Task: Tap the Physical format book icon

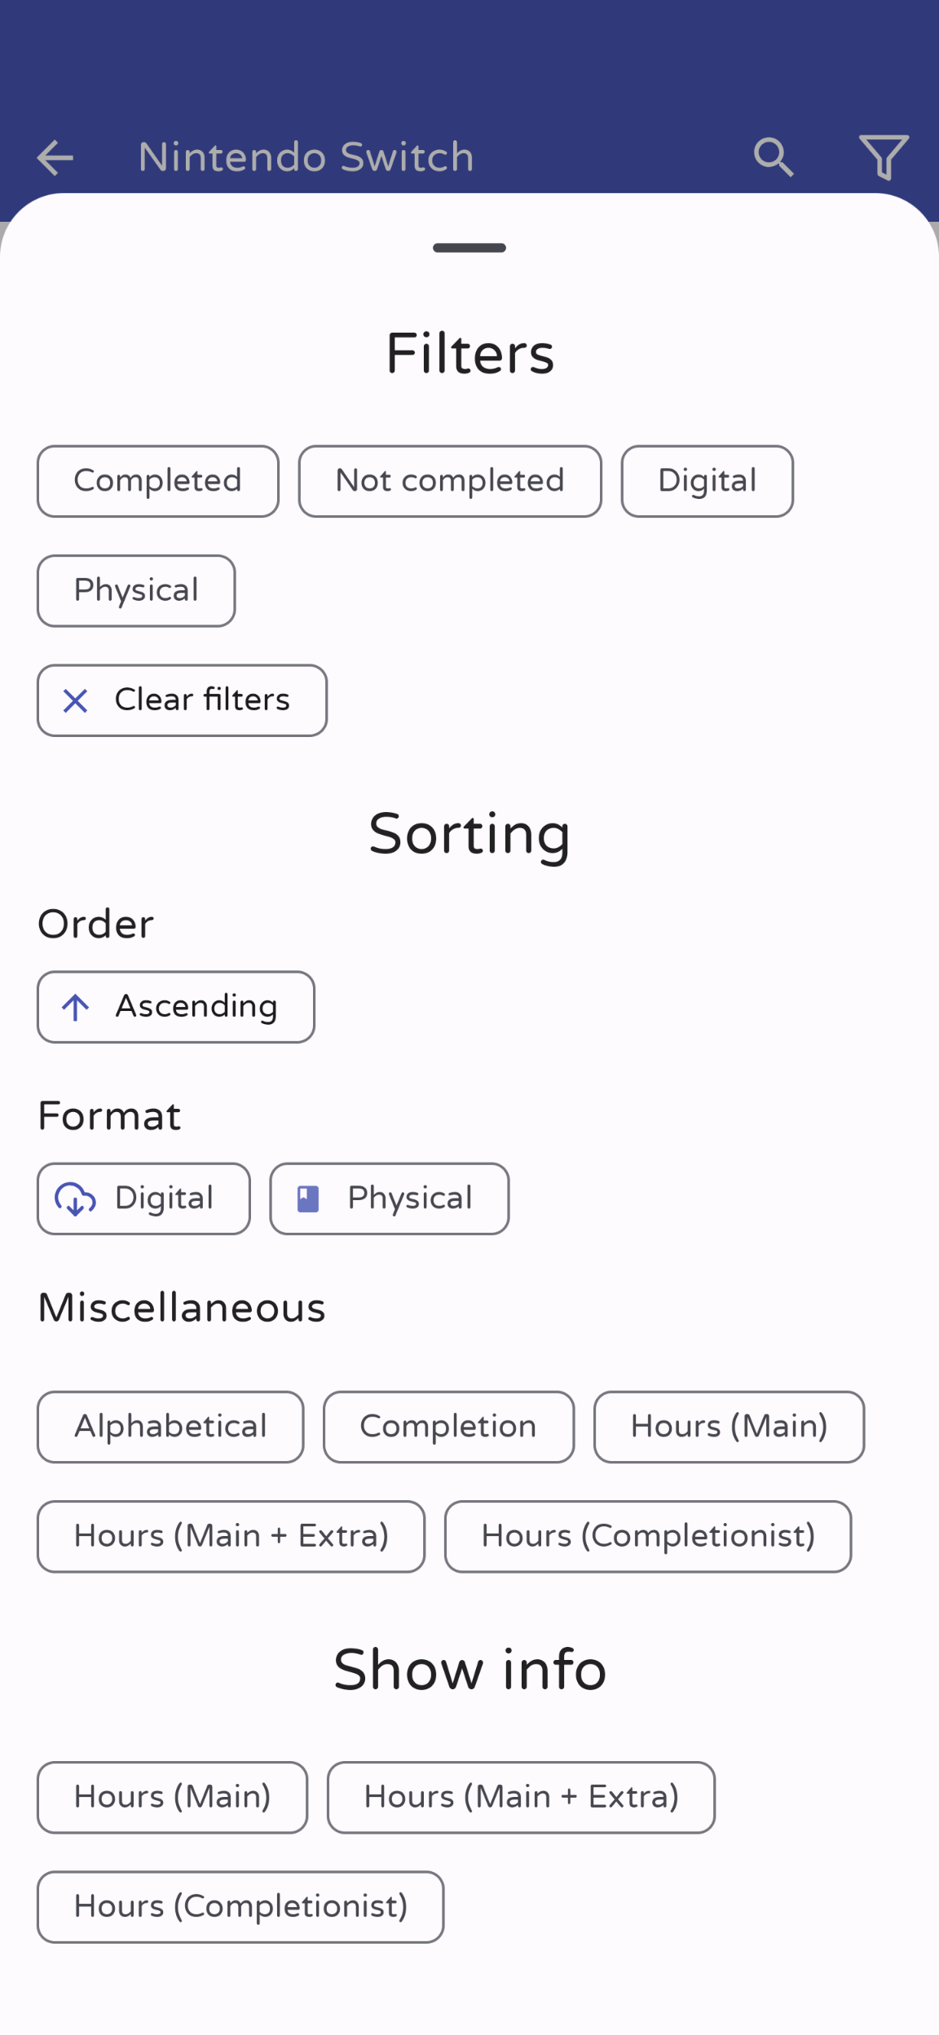Action: click(308, 1199)
